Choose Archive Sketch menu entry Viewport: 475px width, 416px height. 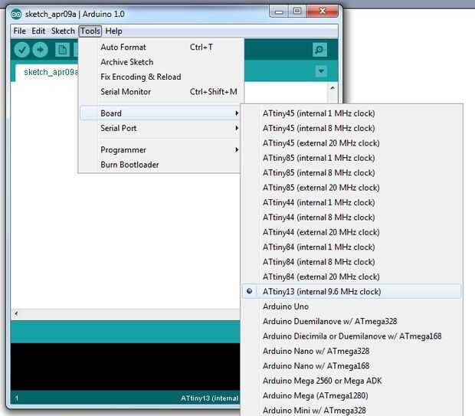pyautogui.click(x=161, y=62)
